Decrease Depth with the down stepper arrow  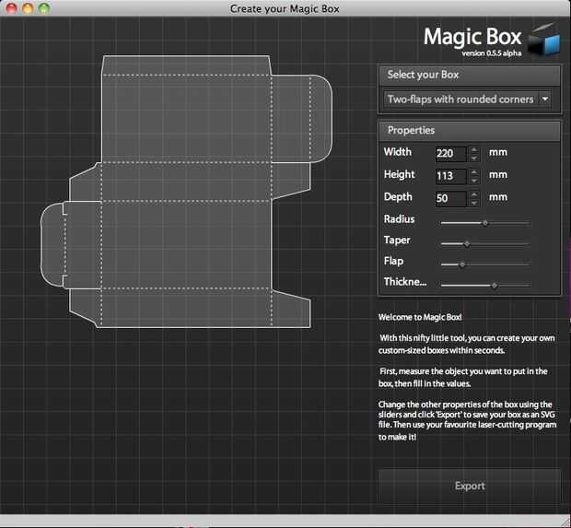click(473, 202)
